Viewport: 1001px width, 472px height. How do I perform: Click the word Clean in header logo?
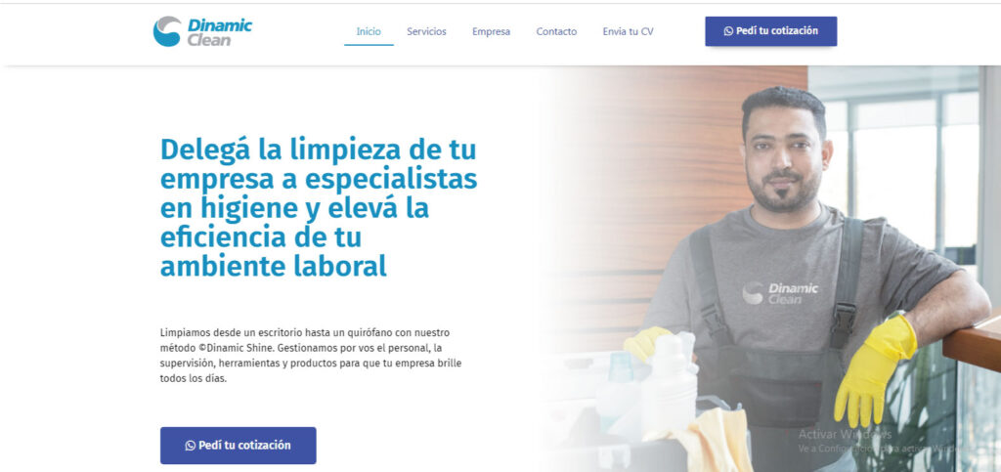click(x=209, y=40)
